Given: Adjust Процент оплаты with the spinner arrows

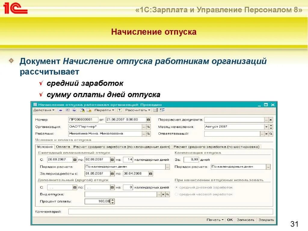Looking at the screenshot, I should tap(112, 201).
